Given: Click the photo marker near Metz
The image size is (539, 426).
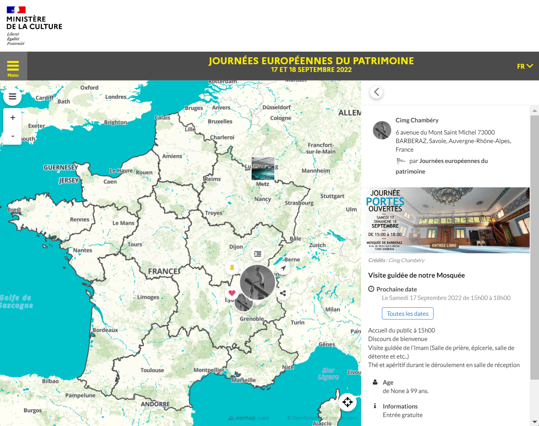Looking at the screenshot, I should 263,169.
